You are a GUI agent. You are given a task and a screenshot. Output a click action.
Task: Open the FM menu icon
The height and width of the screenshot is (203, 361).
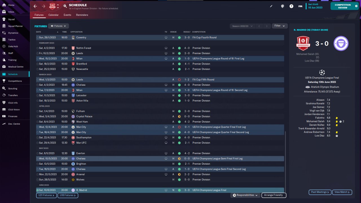300,6
